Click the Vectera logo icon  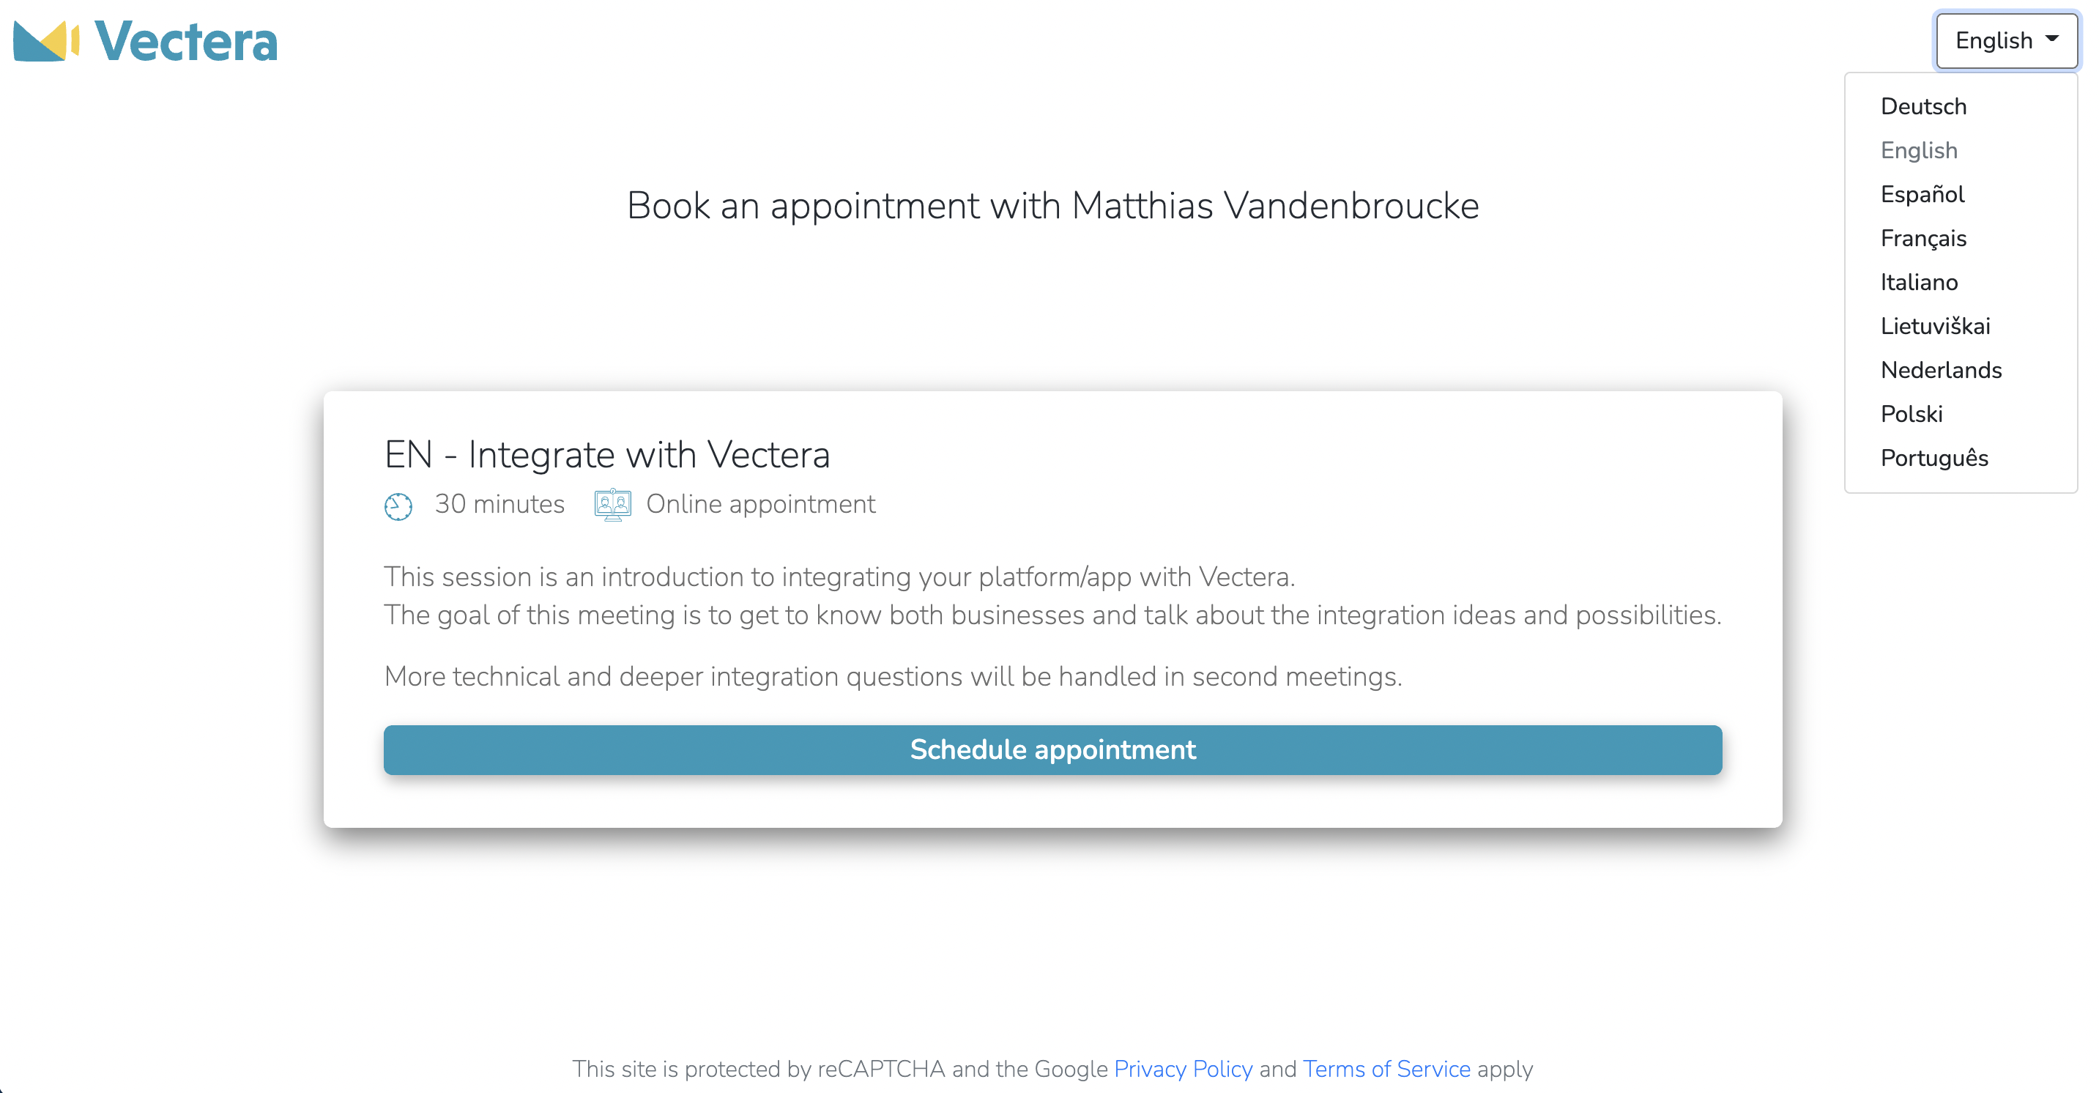point(46,41)
